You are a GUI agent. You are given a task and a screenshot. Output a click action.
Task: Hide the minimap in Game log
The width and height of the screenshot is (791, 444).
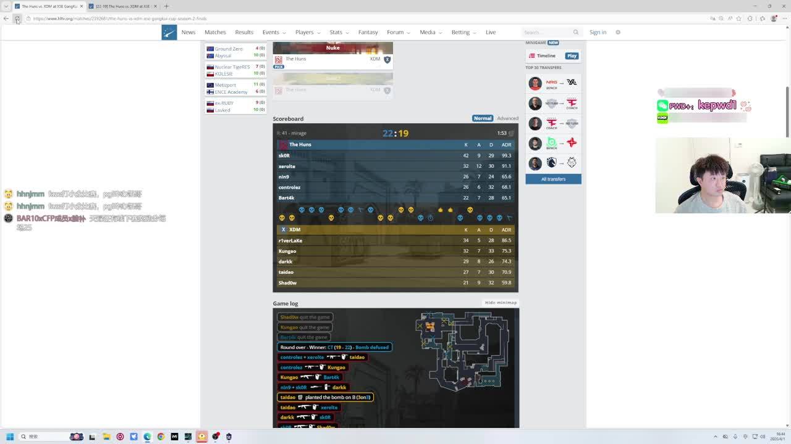coord(501,303)
